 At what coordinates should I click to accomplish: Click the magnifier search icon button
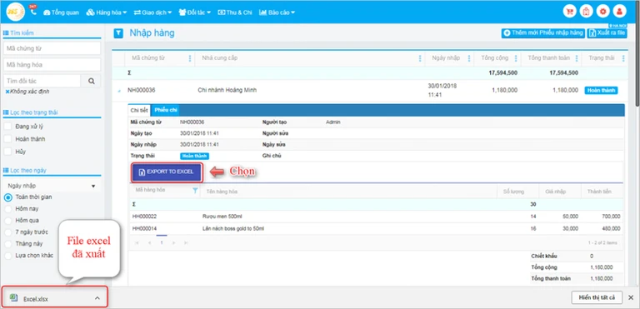pos(91,81)
